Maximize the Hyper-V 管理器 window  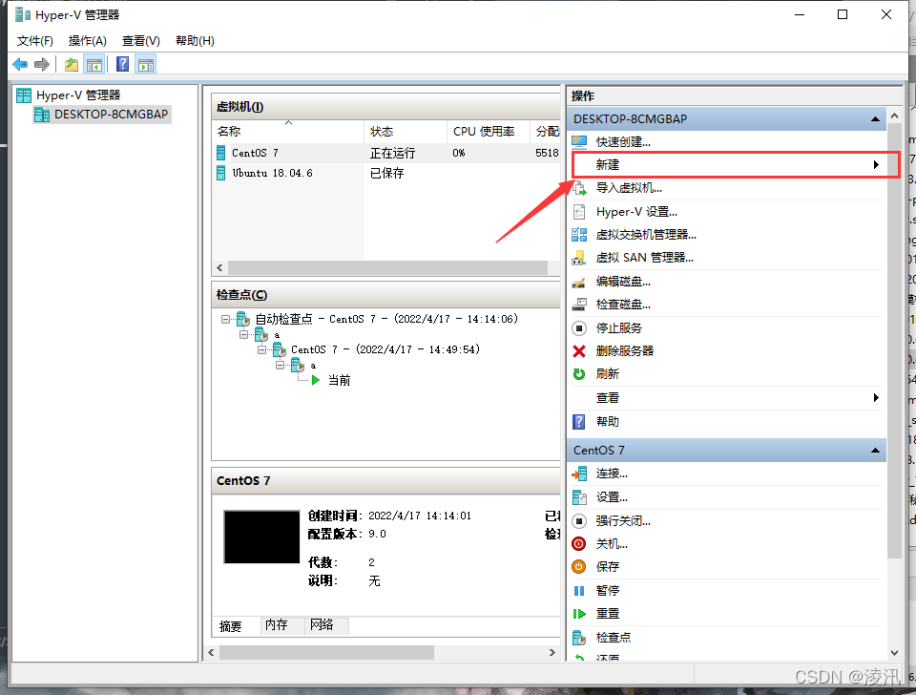pos(843,14)
